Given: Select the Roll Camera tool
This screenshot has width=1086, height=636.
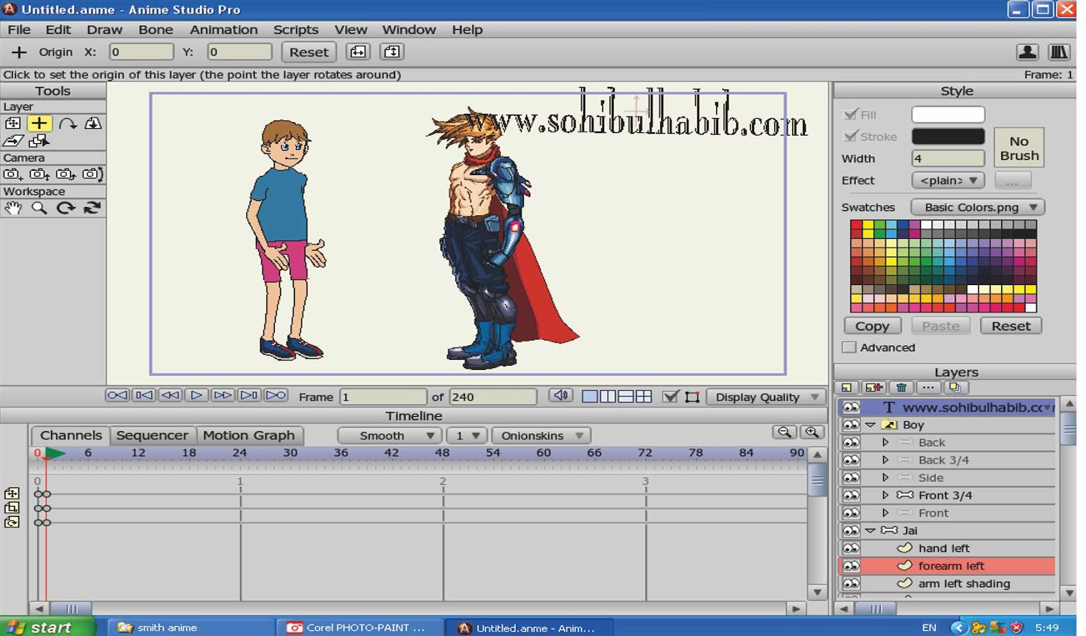Looking at the screenshot, I should click(x=66, y=174).
